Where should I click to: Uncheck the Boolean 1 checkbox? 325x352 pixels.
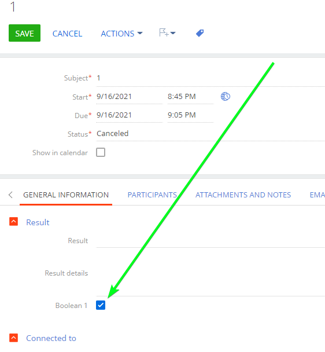101,305
